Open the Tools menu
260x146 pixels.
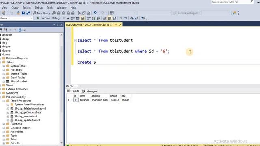pyautogui.click(x=50, y=8)
